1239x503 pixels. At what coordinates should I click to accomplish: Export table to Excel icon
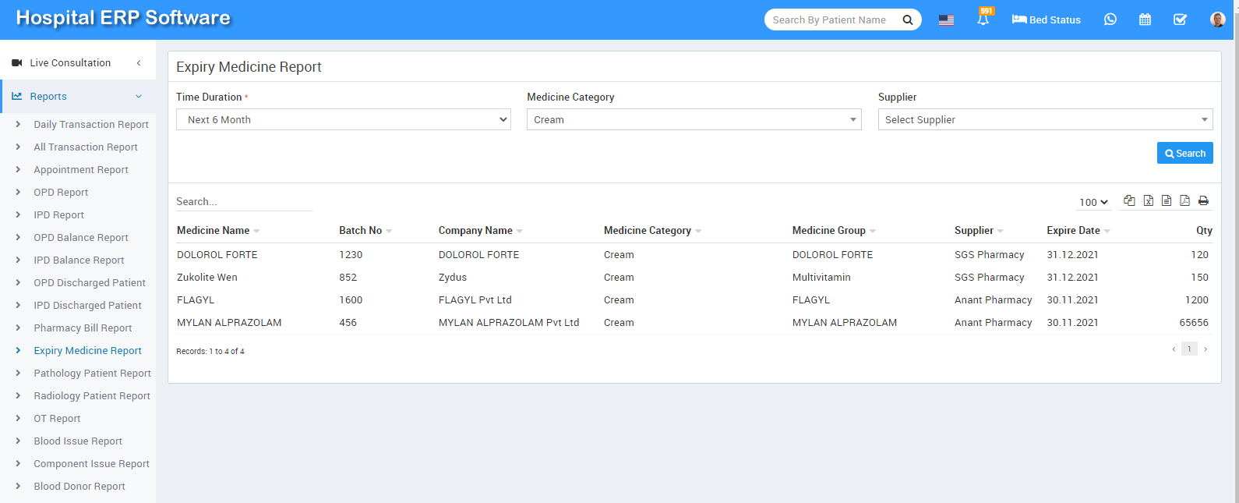coord(1148,201)
